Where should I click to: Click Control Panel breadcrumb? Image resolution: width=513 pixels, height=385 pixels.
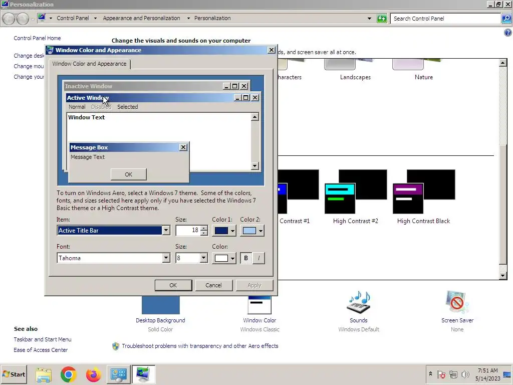coord(73,18)
